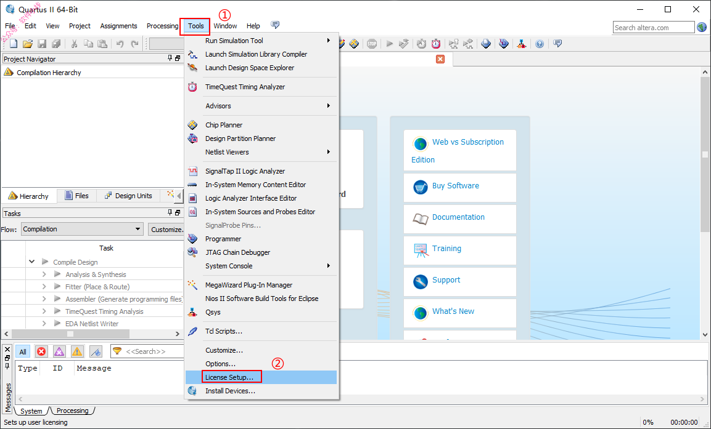Toggle the All messages filter
The width and height of the screenshot is (711, 429).
23,351
